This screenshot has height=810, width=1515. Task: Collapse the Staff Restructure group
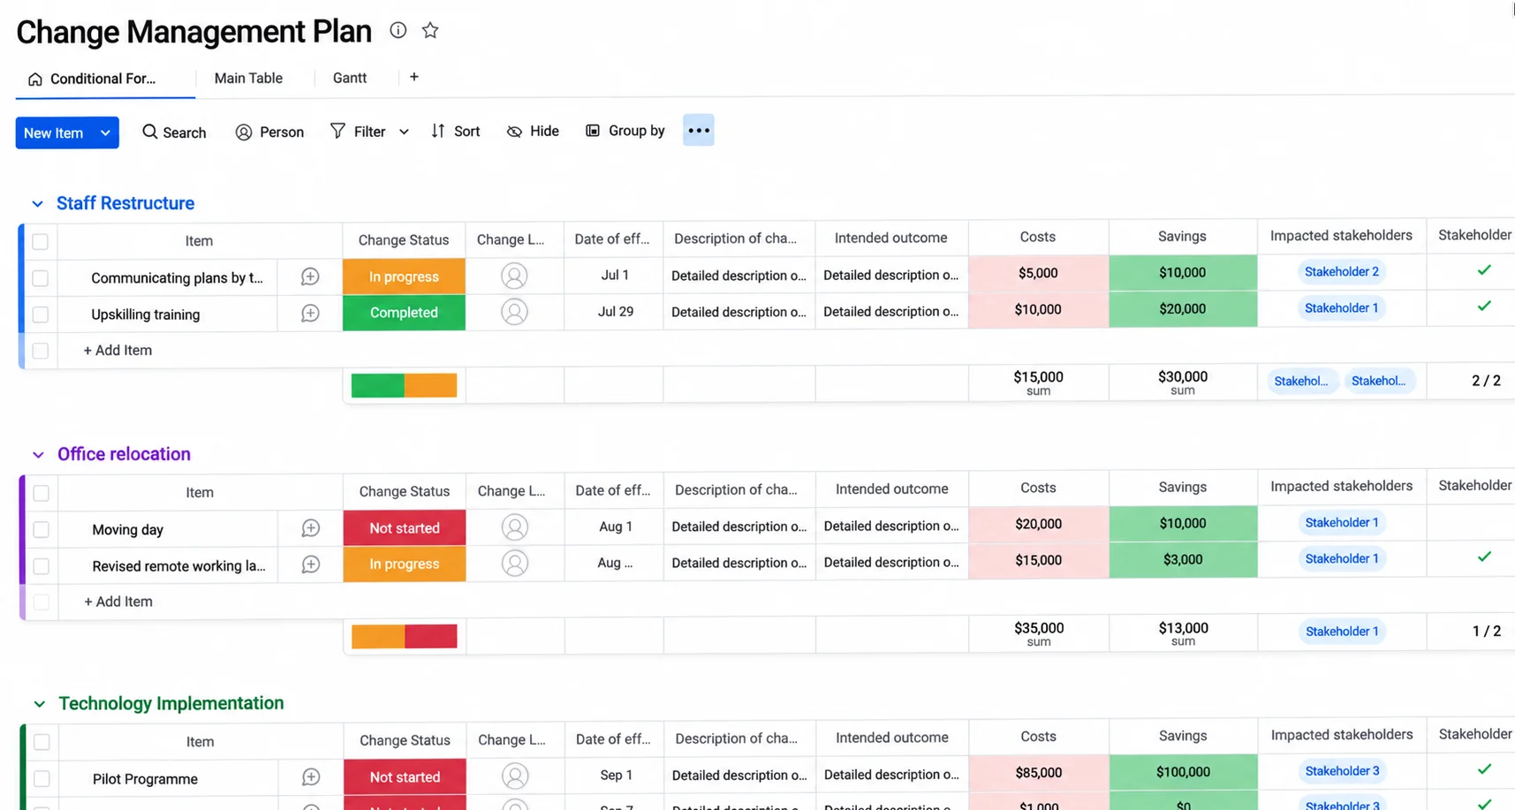point(37,204)
